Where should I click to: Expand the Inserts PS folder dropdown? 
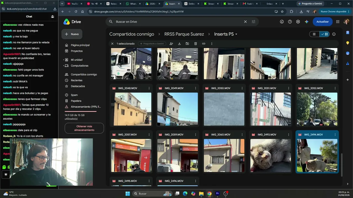[x=236, y=34]
